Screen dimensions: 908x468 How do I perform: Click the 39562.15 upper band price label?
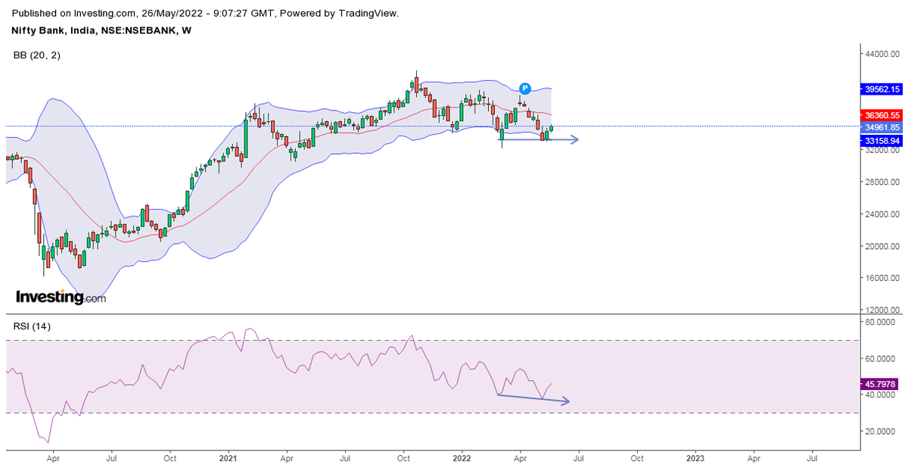[x=883, y=89]
